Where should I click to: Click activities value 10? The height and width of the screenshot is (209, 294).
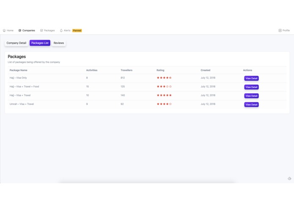88,95
